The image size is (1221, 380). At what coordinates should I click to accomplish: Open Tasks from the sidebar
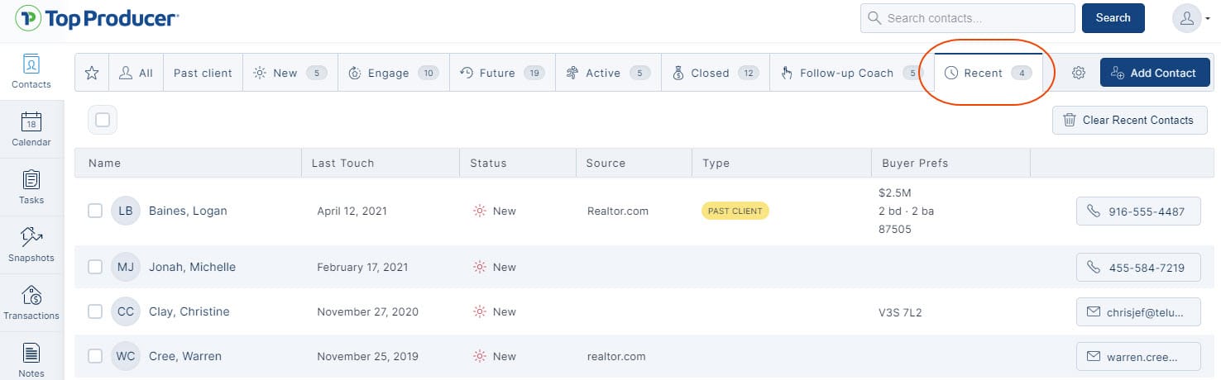click(x=31, y=187)
